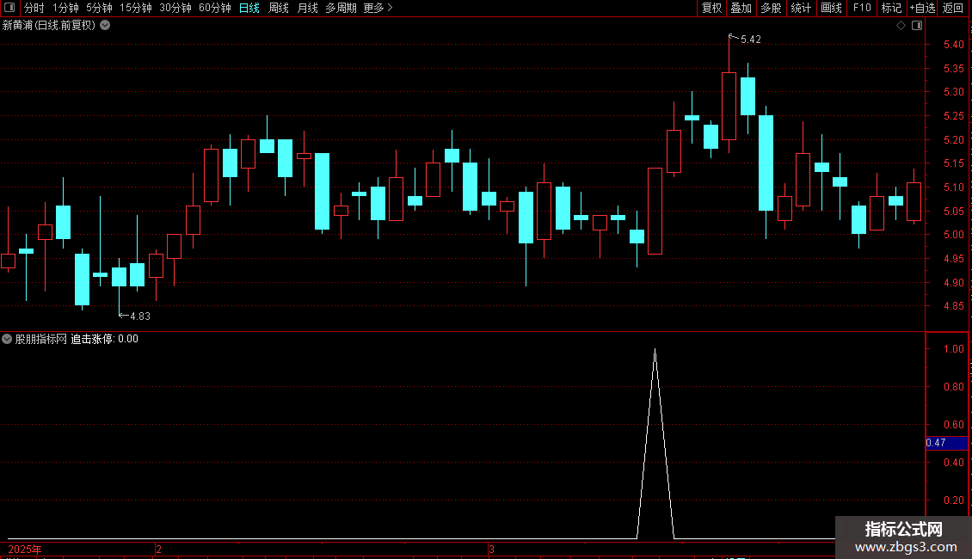Open F10 company info
The image size is (972, 559).
862,8
